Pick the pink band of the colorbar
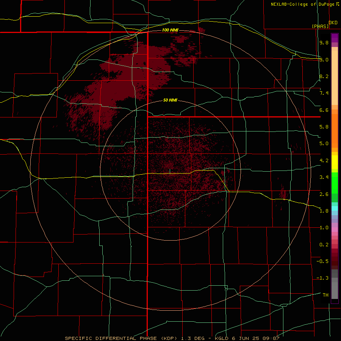The image size is (341, 341). [335, 230]
